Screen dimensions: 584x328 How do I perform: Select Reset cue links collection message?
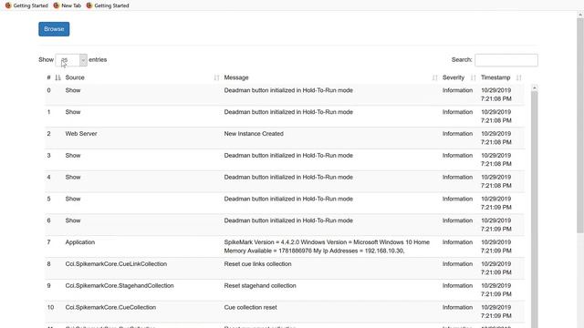coord(257,264)
